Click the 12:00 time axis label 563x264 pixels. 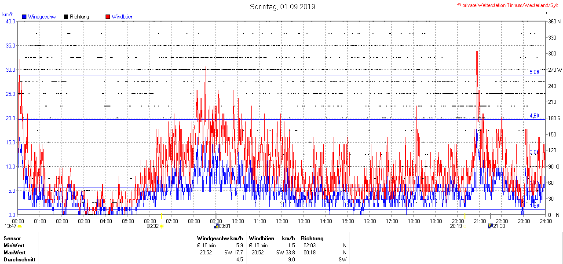coord(282,221)
